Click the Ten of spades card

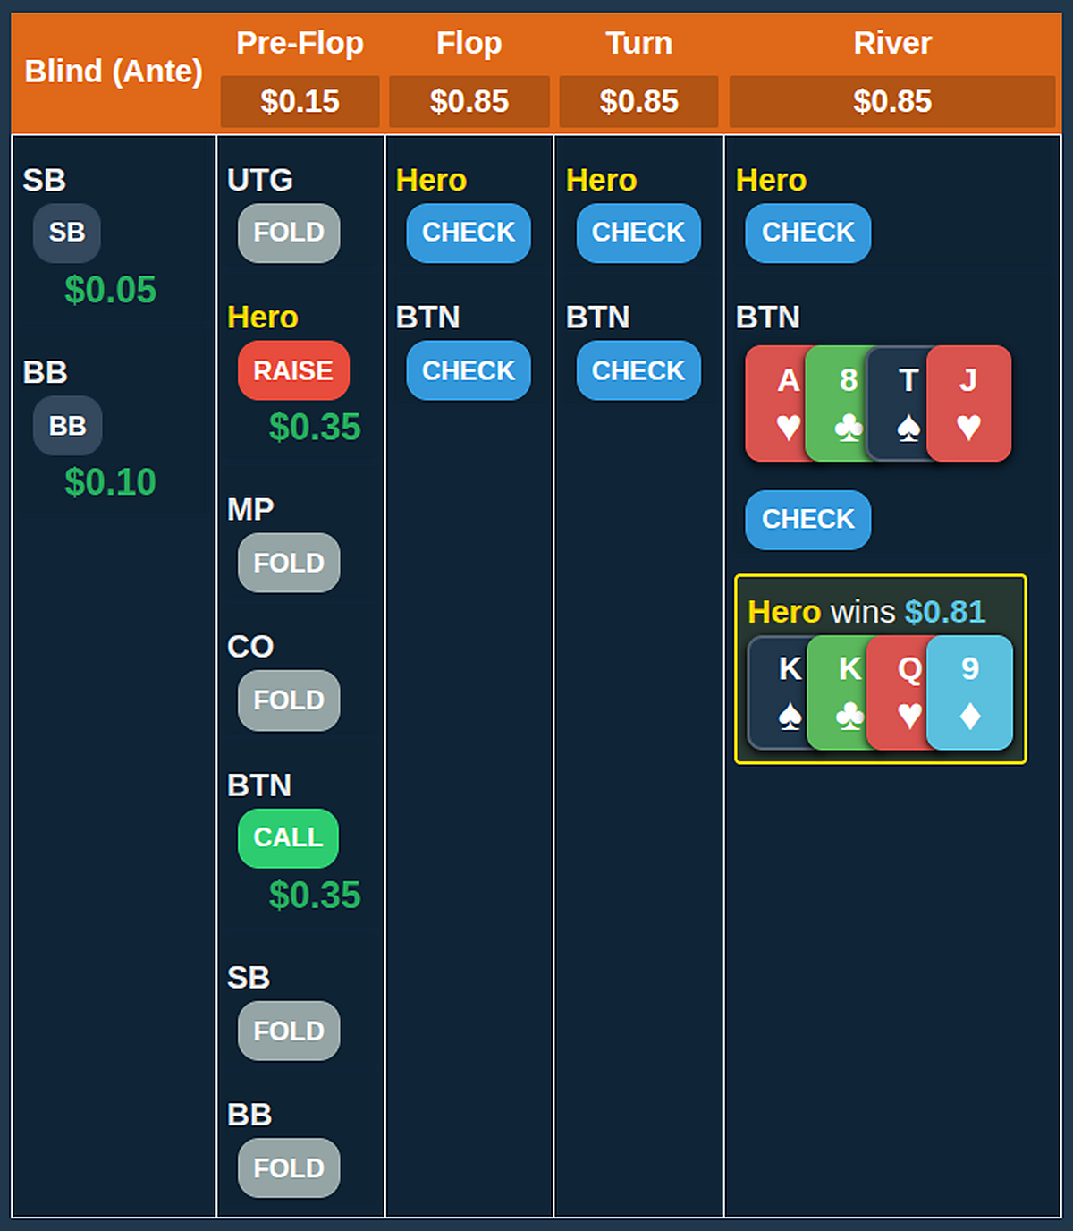pyautogui.click(x=898, y=403)
